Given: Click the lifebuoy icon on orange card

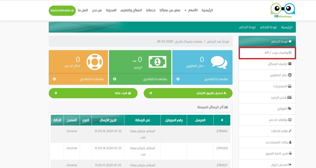Looking at the screenshot, I should pyautogui.click(x=94, y=62).
